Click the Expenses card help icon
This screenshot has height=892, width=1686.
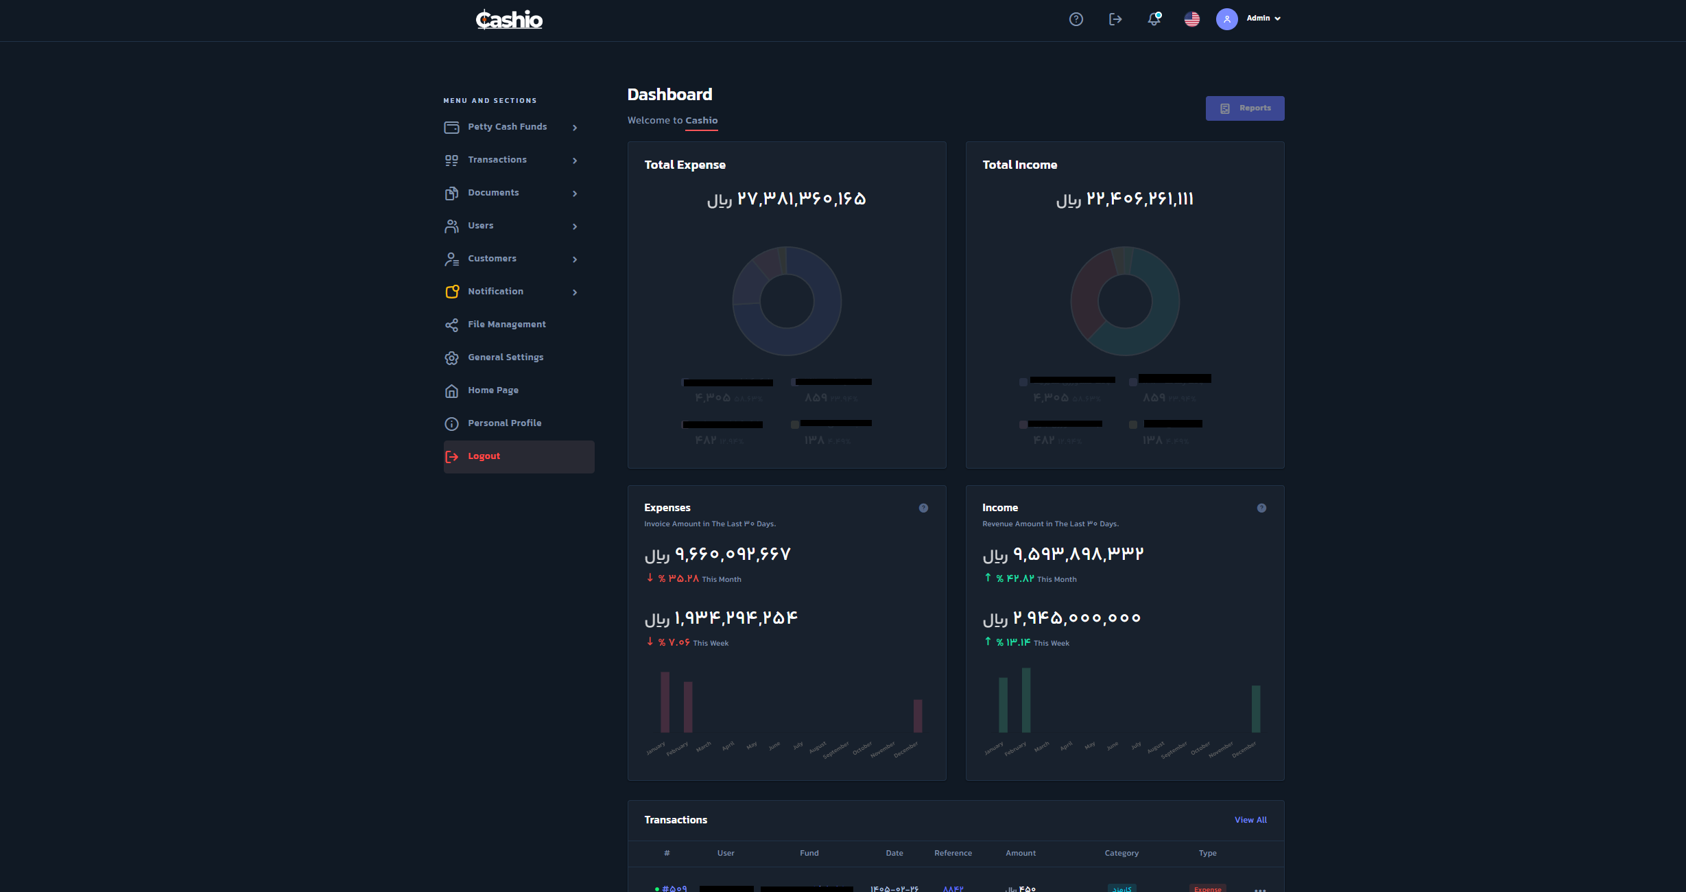pyautogui.click(x=923, y=508)
